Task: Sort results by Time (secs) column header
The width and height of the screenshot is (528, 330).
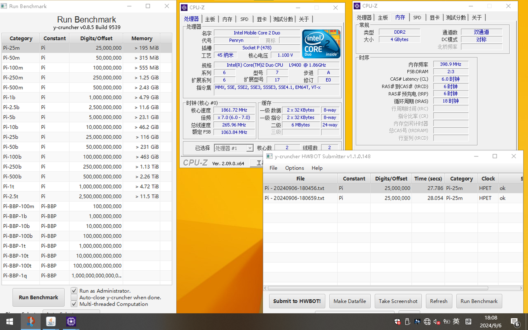Action: click(428, 178)
